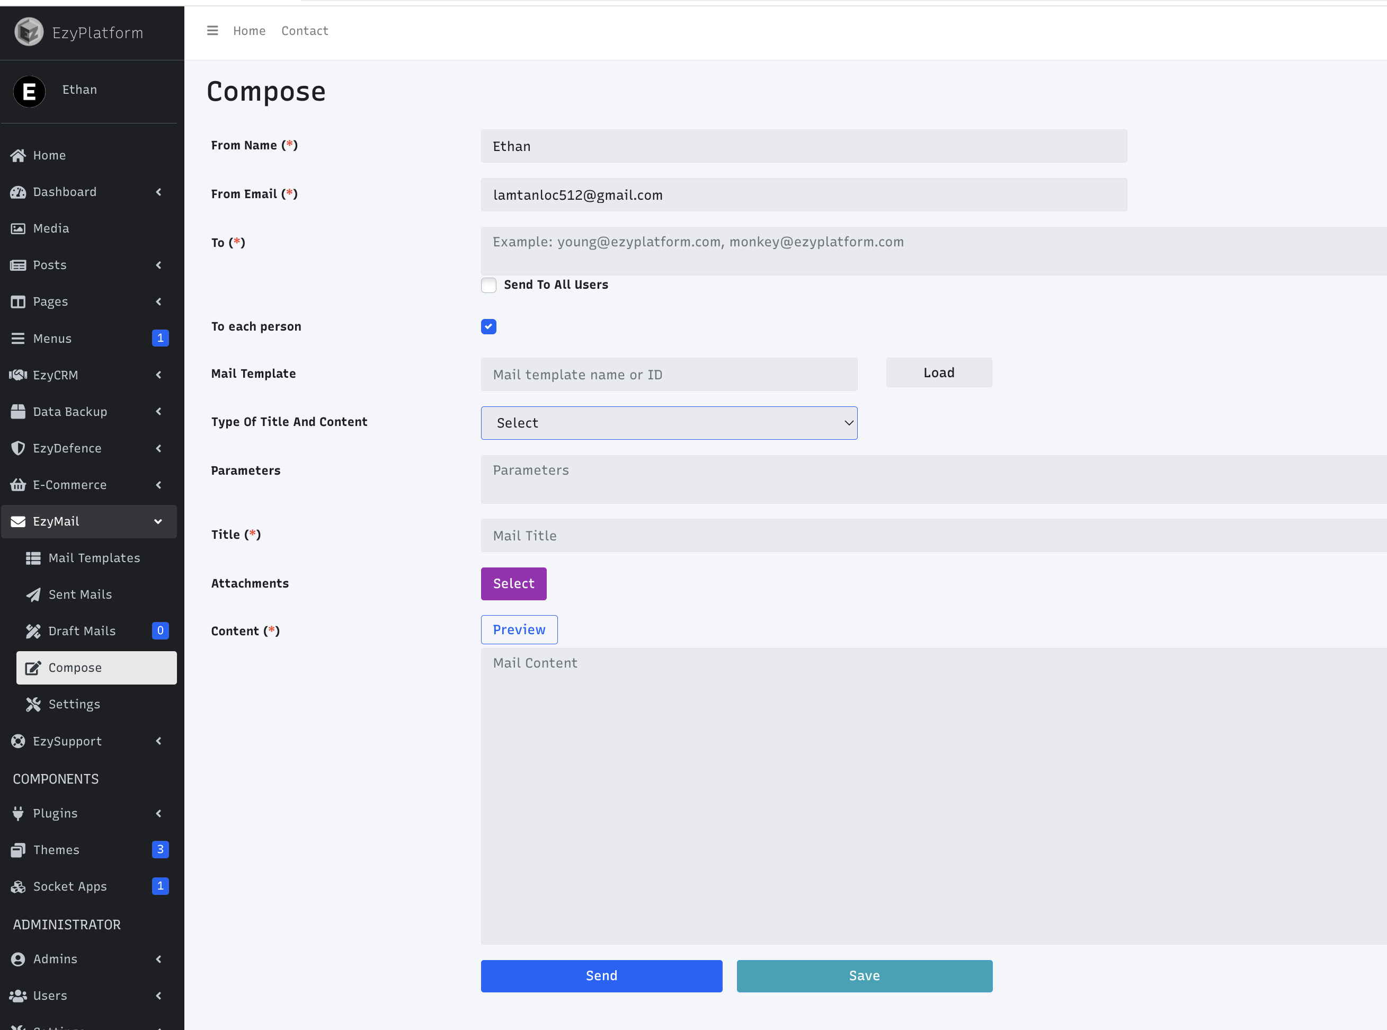Click EzyMail Settings tools icon
The image size is (1387, 1030).
point(33,705)
